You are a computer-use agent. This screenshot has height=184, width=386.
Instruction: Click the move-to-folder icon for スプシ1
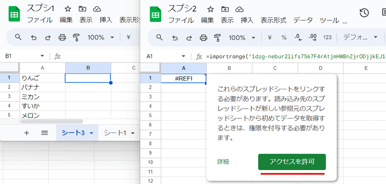pyautogui.click(x=82, y=9)
